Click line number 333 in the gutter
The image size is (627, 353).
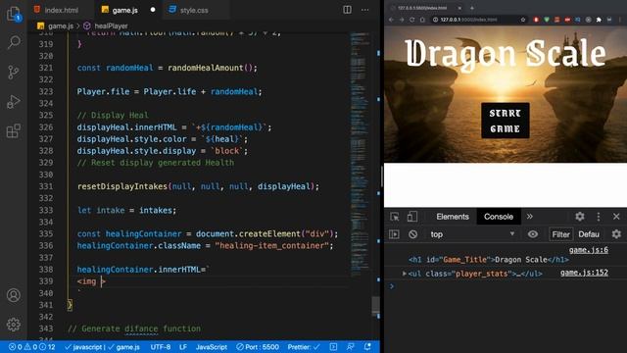(x=46, y=210)
